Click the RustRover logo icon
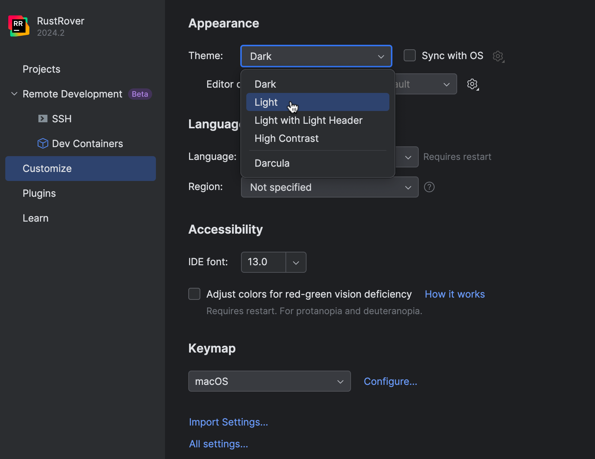595x459 pixels. pos(18,26)
